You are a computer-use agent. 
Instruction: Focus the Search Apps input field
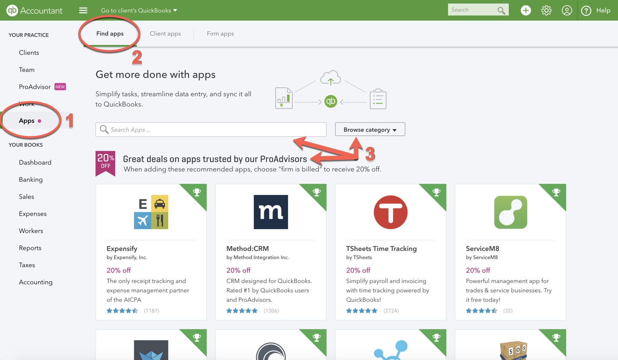coord(211,130)
